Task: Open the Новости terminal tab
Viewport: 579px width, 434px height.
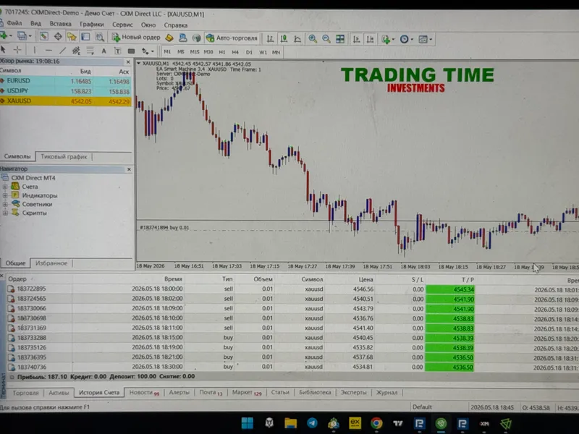Action: point(144,392)
